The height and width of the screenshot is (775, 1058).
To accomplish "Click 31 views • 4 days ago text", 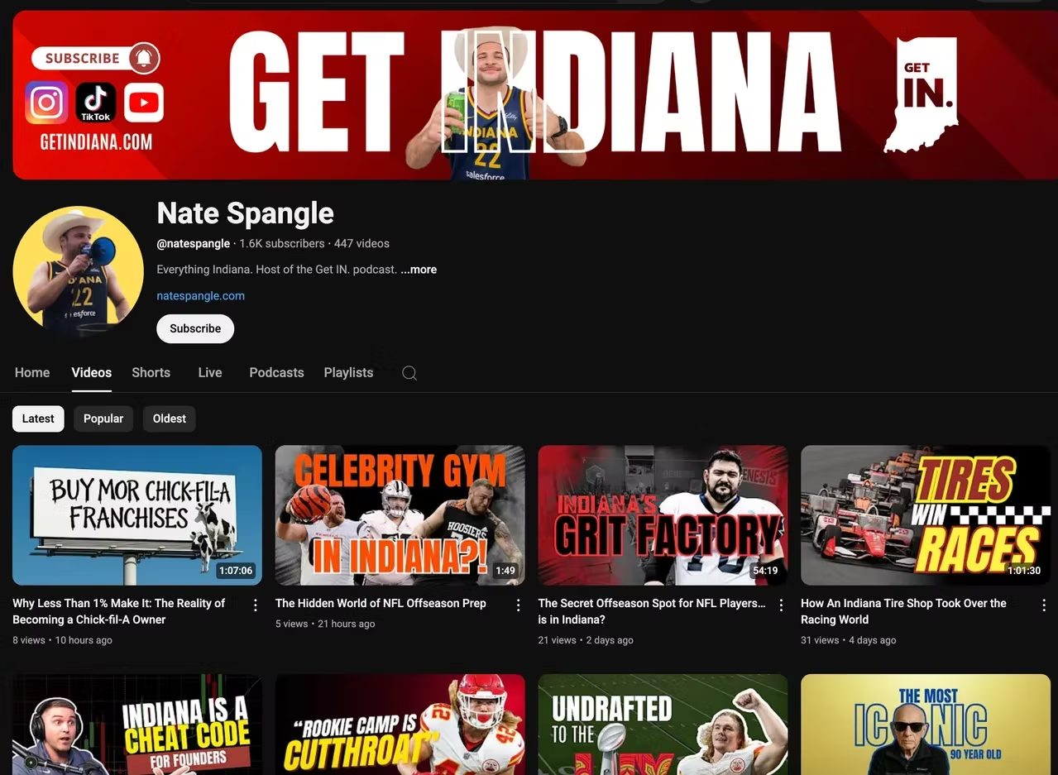I will point(849,640).
